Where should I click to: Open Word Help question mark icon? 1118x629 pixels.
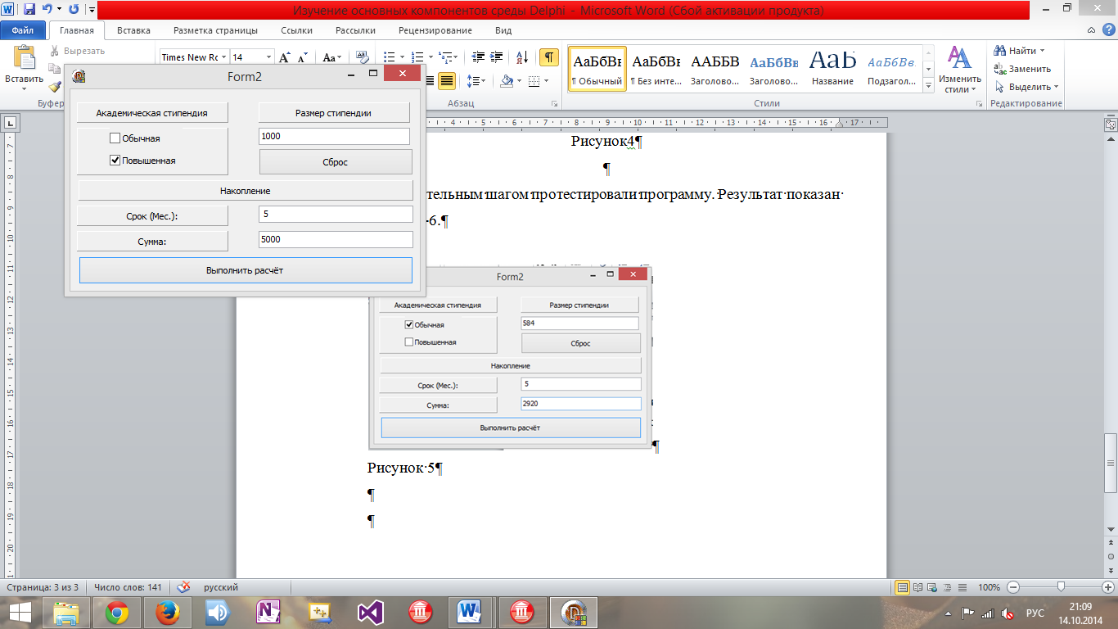pos(1108,30)
